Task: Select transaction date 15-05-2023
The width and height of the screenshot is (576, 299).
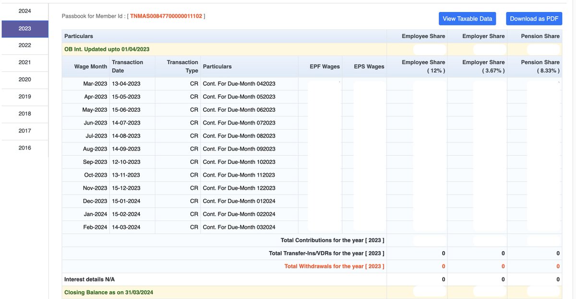Action: [x=126, y=96]
